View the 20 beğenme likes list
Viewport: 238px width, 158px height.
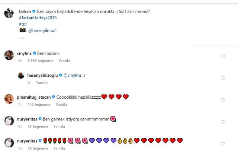click(38, 148)
